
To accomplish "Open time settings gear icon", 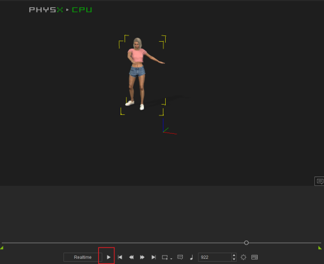I will click(243, 257).
